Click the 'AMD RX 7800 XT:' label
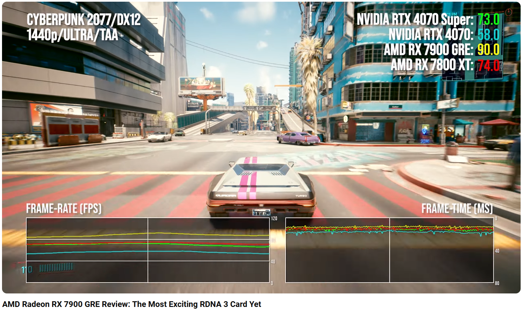 (x=432, y=65)
